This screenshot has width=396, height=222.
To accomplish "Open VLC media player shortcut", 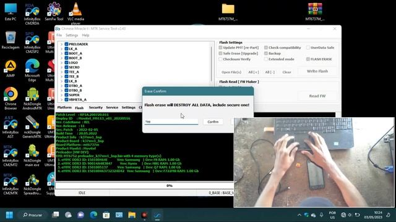I will pos(75,13).
